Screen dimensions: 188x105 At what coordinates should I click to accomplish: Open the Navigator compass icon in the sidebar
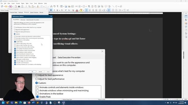(x=186, y=27)
